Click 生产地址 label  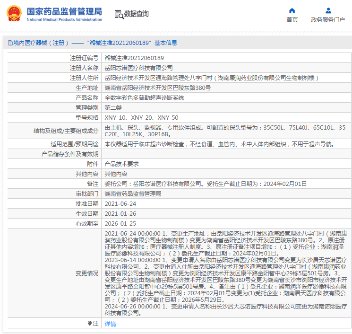(87, 88)
